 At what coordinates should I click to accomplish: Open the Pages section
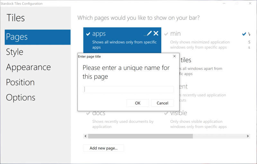pos(38,37)
